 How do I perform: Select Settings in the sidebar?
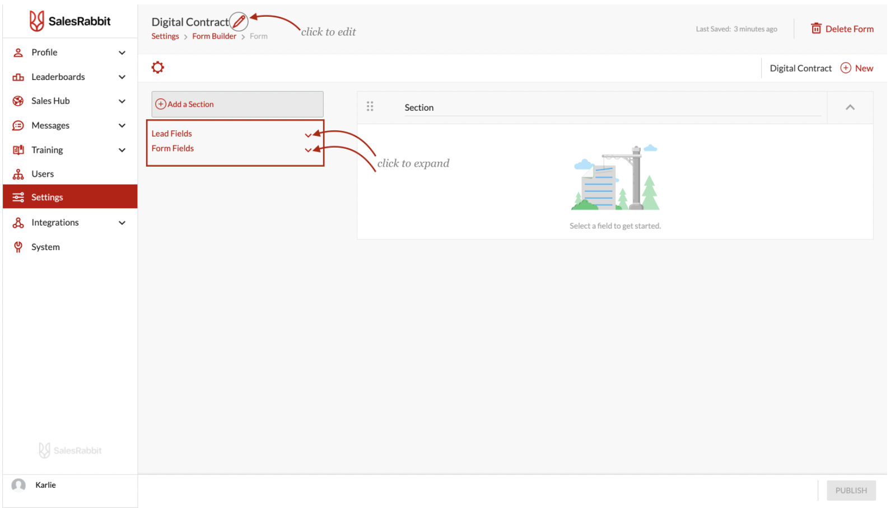pyautogui.click(x=47, y=197)
